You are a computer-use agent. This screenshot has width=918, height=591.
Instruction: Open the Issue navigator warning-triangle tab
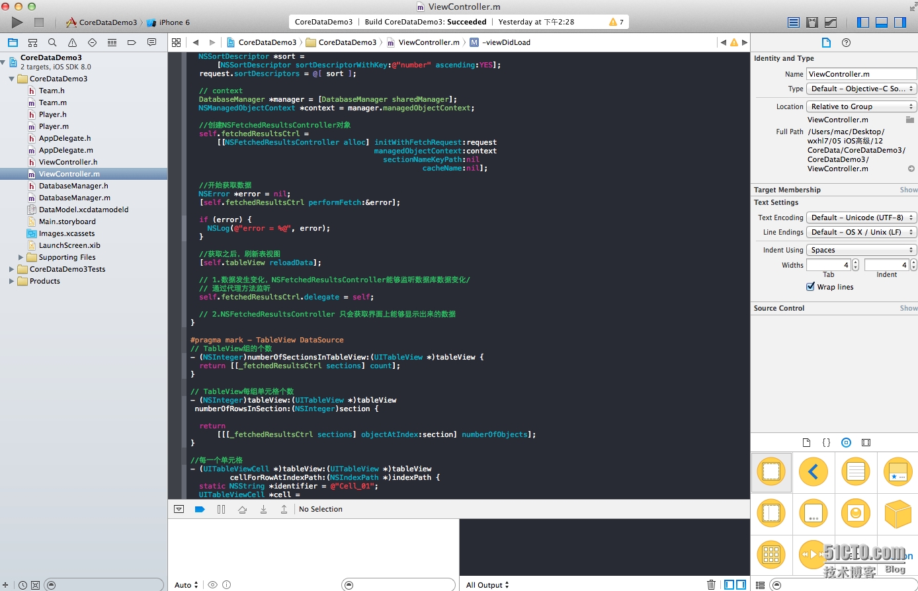72,42
